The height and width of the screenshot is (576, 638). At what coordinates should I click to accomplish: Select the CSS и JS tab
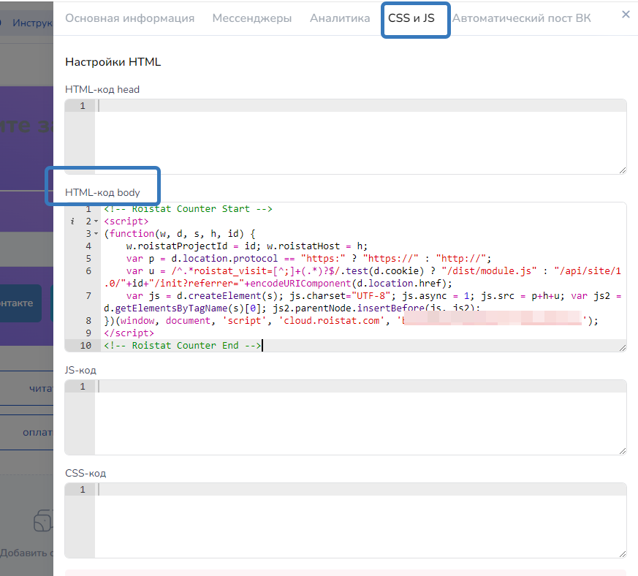coord(411,18)
